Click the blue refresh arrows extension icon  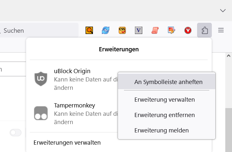coord(105,30)
